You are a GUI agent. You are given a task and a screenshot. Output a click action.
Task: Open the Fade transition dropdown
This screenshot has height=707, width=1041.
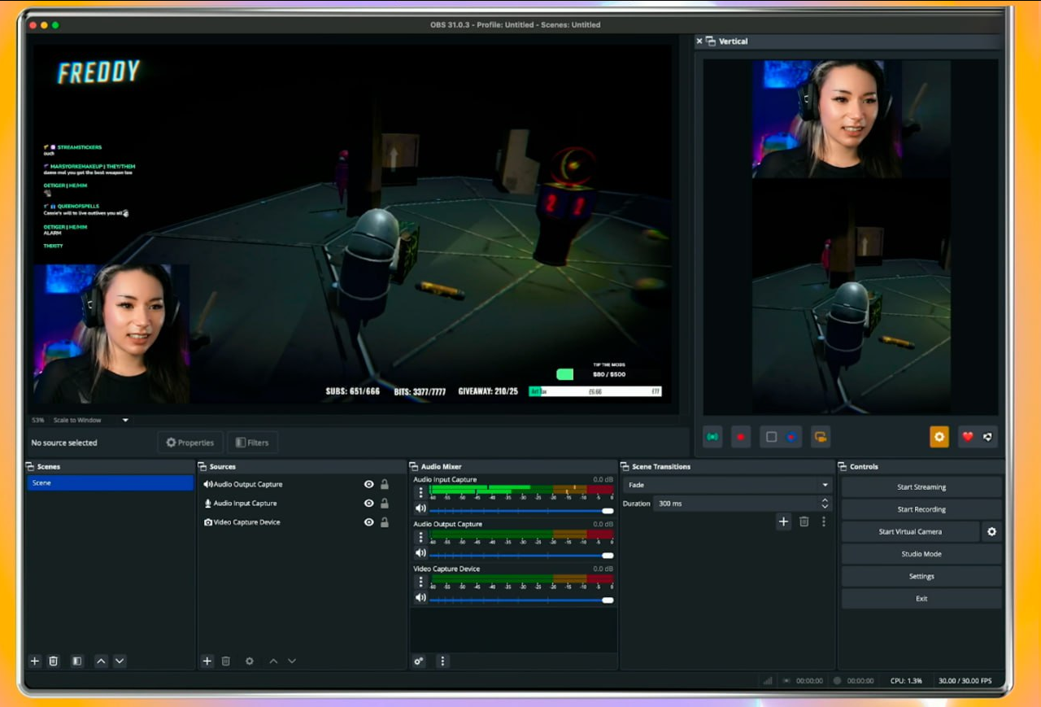point(727,485)
